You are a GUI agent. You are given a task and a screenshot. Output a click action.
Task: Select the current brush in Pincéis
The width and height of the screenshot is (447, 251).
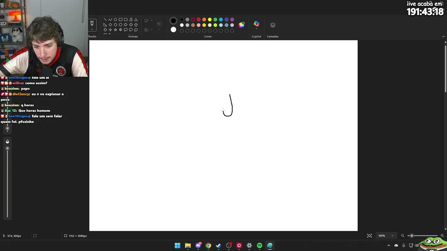coord(92,23)
